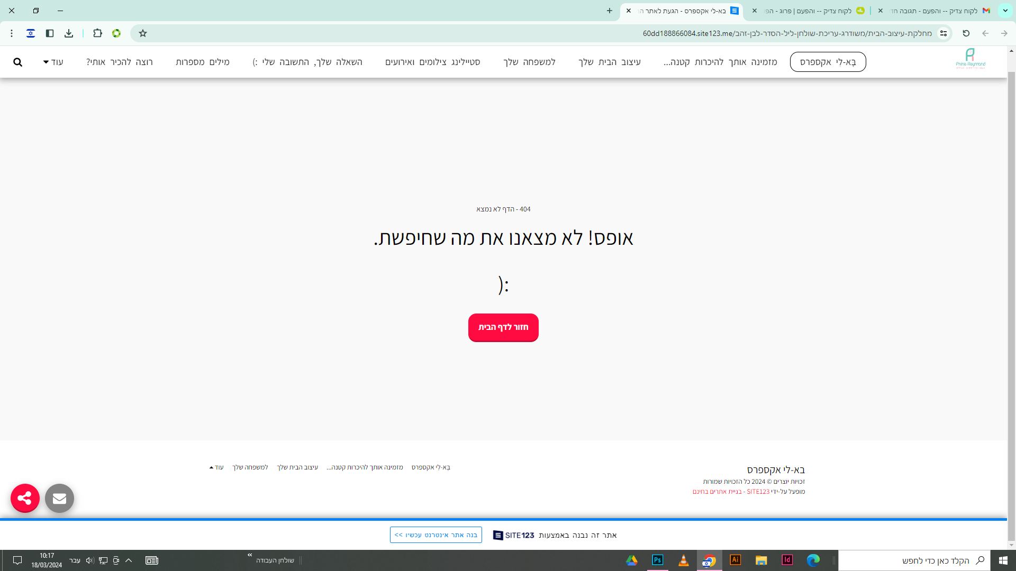This screenshot has width=1016, height=571.
Task: Open Chrome downloads icon
Action: click(69, 33)
